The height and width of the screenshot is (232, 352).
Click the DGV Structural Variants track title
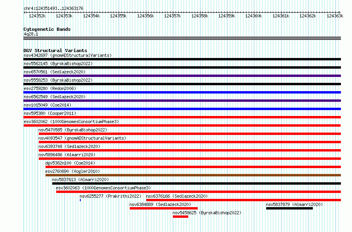(x=55, y=51)
